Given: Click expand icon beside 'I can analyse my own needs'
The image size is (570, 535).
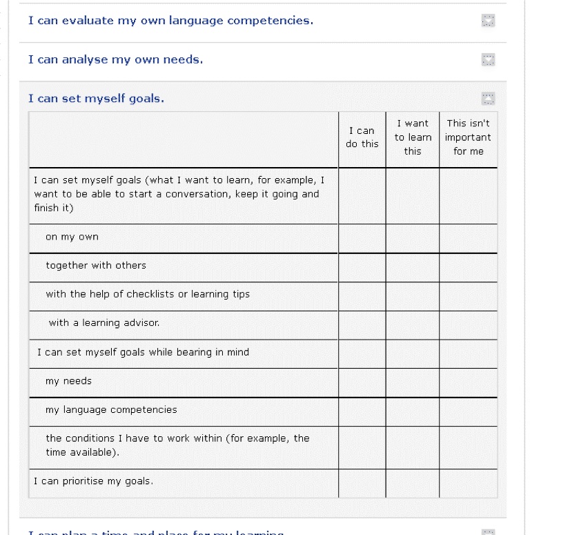Looking at the screenshot, I should [488, 60].
